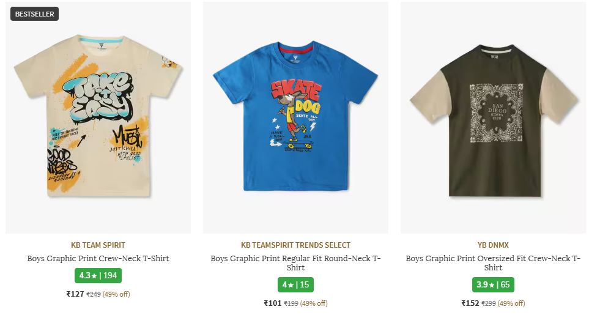Open the olive San Diego t-shirt image
The width and height of the screenshot is (589, 315).
[x=493, y=117]
